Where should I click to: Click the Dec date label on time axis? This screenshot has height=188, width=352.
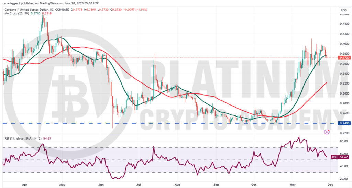tap(330, 185)
